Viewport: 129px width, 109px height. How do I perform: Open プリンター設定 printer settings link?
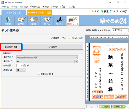(77, 38)
